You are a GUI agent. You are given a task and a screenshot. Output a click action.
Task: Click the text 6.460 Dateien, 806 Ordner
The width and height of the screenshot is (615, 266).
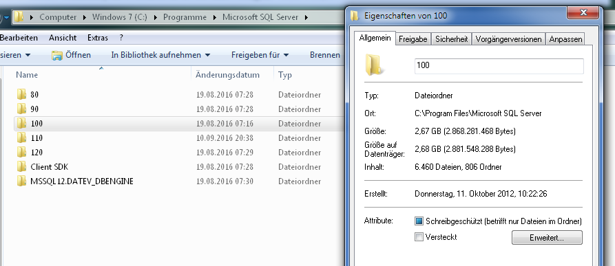(x=458, y=167)
